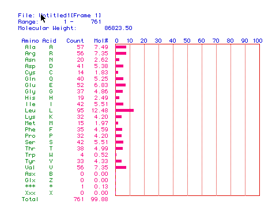Image resolution: width=272 pixels, height=219 pixels.
Task: Select the Molecular Weight value 86823.50
Action: (x=118, y=28)
